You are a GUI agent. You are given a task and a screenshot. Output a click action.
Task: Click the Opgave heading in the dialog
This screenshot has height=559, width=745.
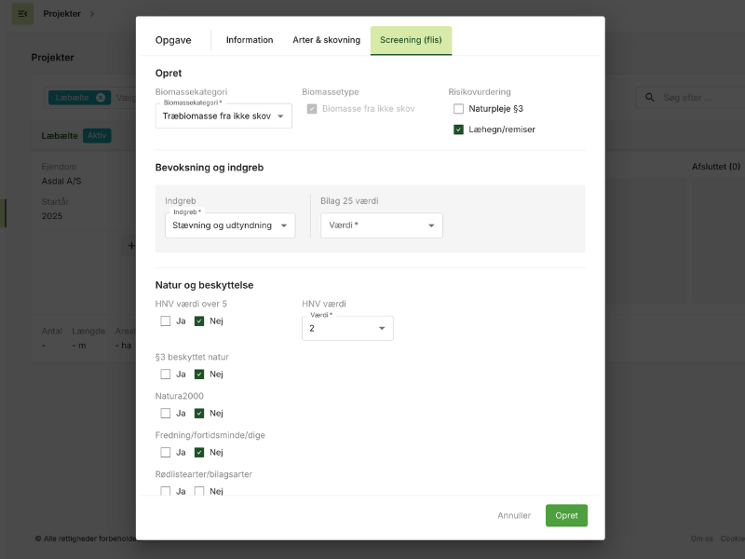click(x=173, y=40)
